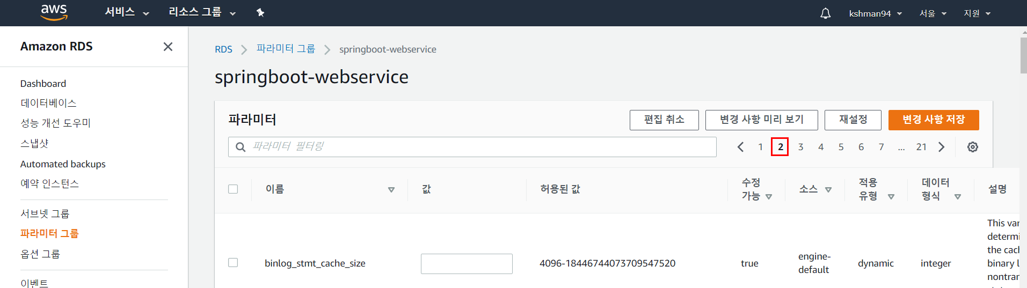Click the 재설정 button
This screenshot has width=1027, height=288.
[x=853, y=120]
